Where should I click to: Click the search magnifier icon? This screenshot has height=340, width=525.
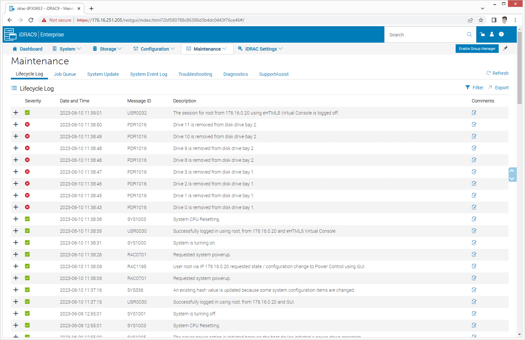(x=469, y=34)
